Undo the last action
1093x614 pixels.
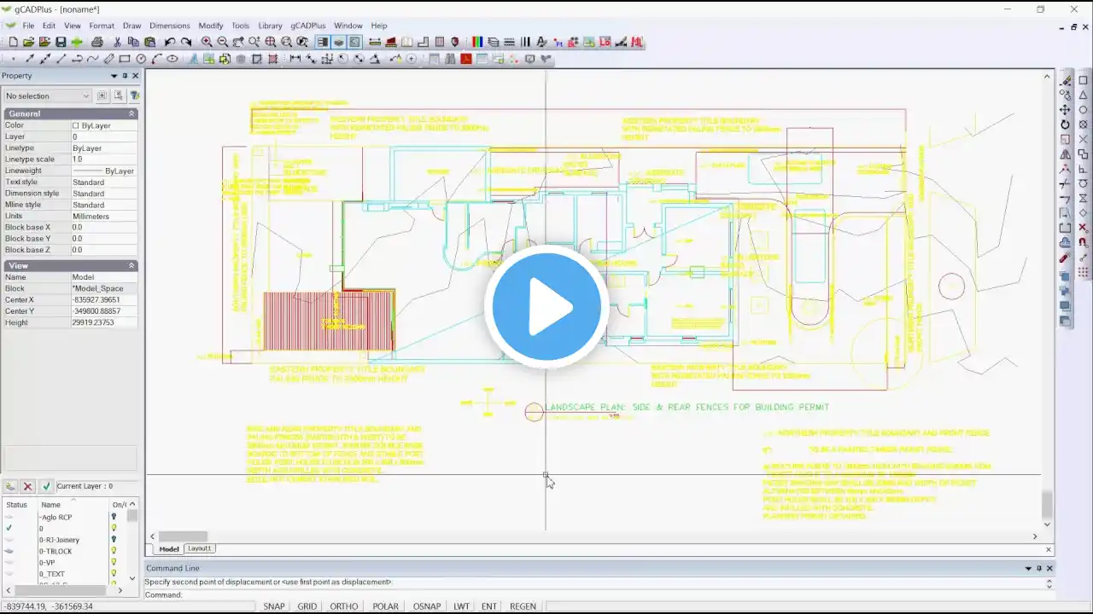pos(170,42)
